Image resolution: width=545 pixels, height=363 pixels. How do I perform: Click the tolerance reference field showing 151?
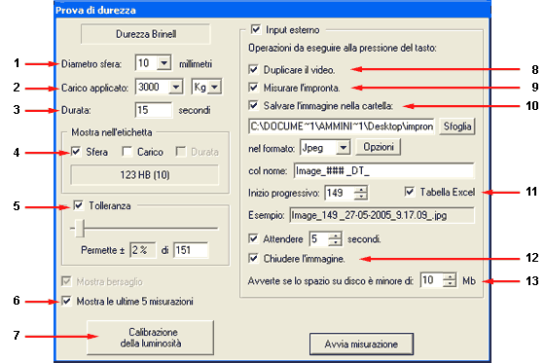(x=191, y=250)
